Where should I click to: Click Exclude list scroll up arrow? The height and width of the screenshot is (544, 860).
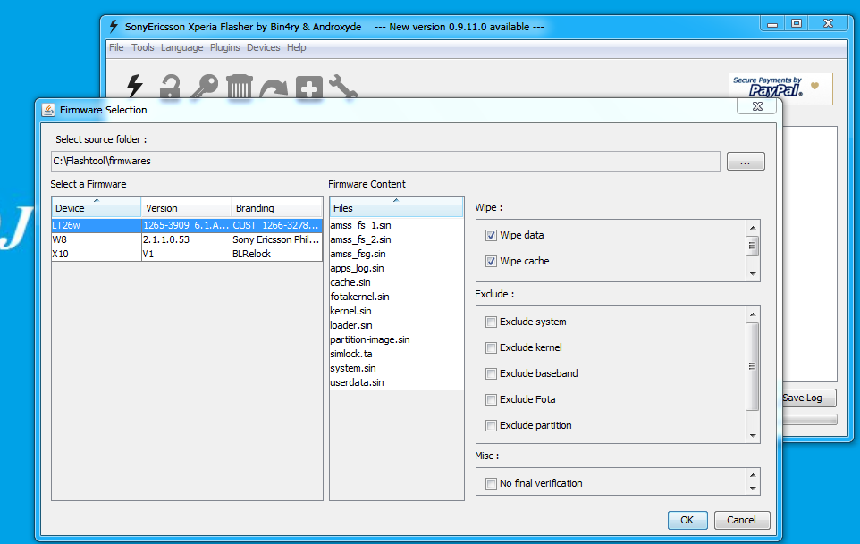click(753, 314)
